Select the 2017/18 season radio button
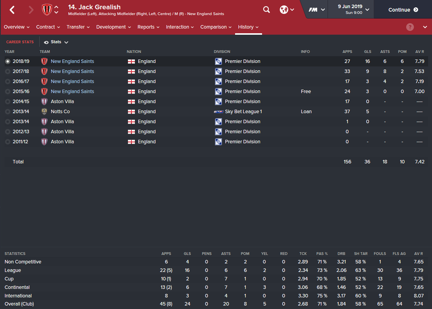This screenshot has height=309, width=432. 8,71
